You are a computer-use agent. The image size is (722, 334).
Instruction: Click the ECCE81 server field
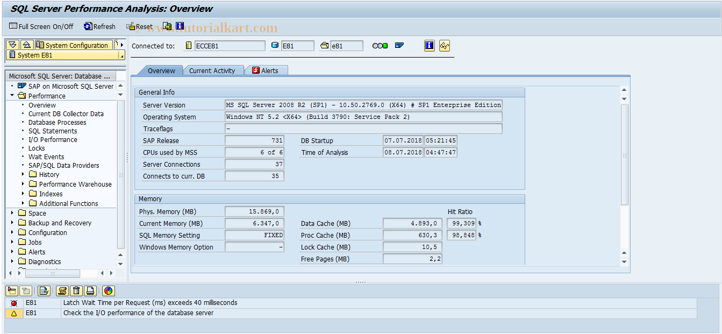click(x=230, y=46)
